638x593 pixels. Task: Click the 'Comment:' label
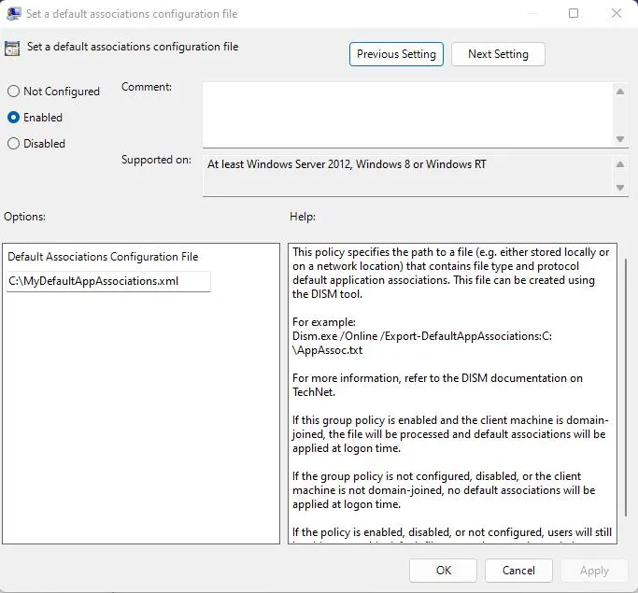click(x=147, y=87)
